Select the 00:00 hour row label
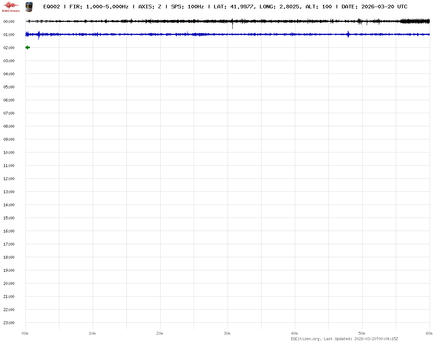The width and height of the screenshot is (437, 342). coord(8,21)
